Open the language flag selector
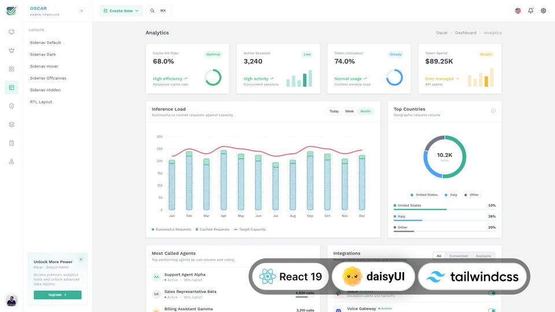Image resolution: width=555 pixels, height=312 pixels. tap(518, 10)
